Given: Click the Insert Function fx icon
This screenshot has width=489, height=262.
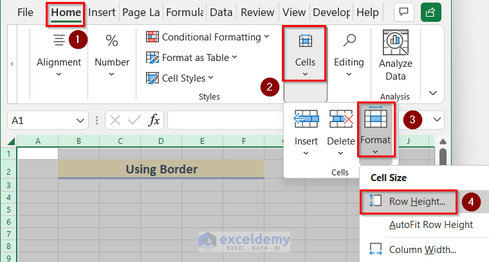Looking at the screenshot, I should coord(154,120).
